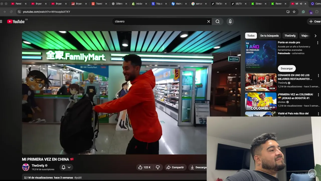The image size is (321, 181).
Task: Switch to the Reven browser tab
Action: 279,4
